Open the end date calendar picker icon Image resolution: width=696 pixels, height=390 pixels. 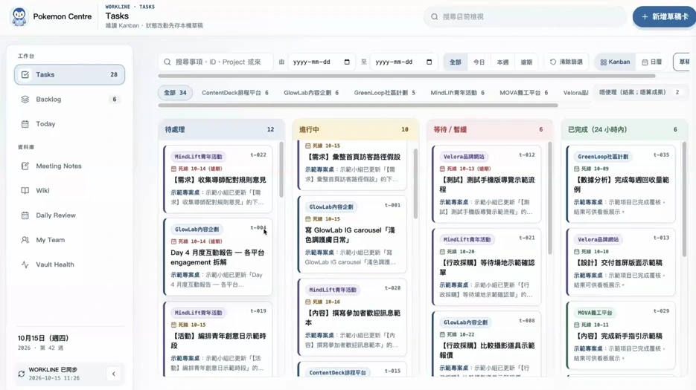point(430,62)
